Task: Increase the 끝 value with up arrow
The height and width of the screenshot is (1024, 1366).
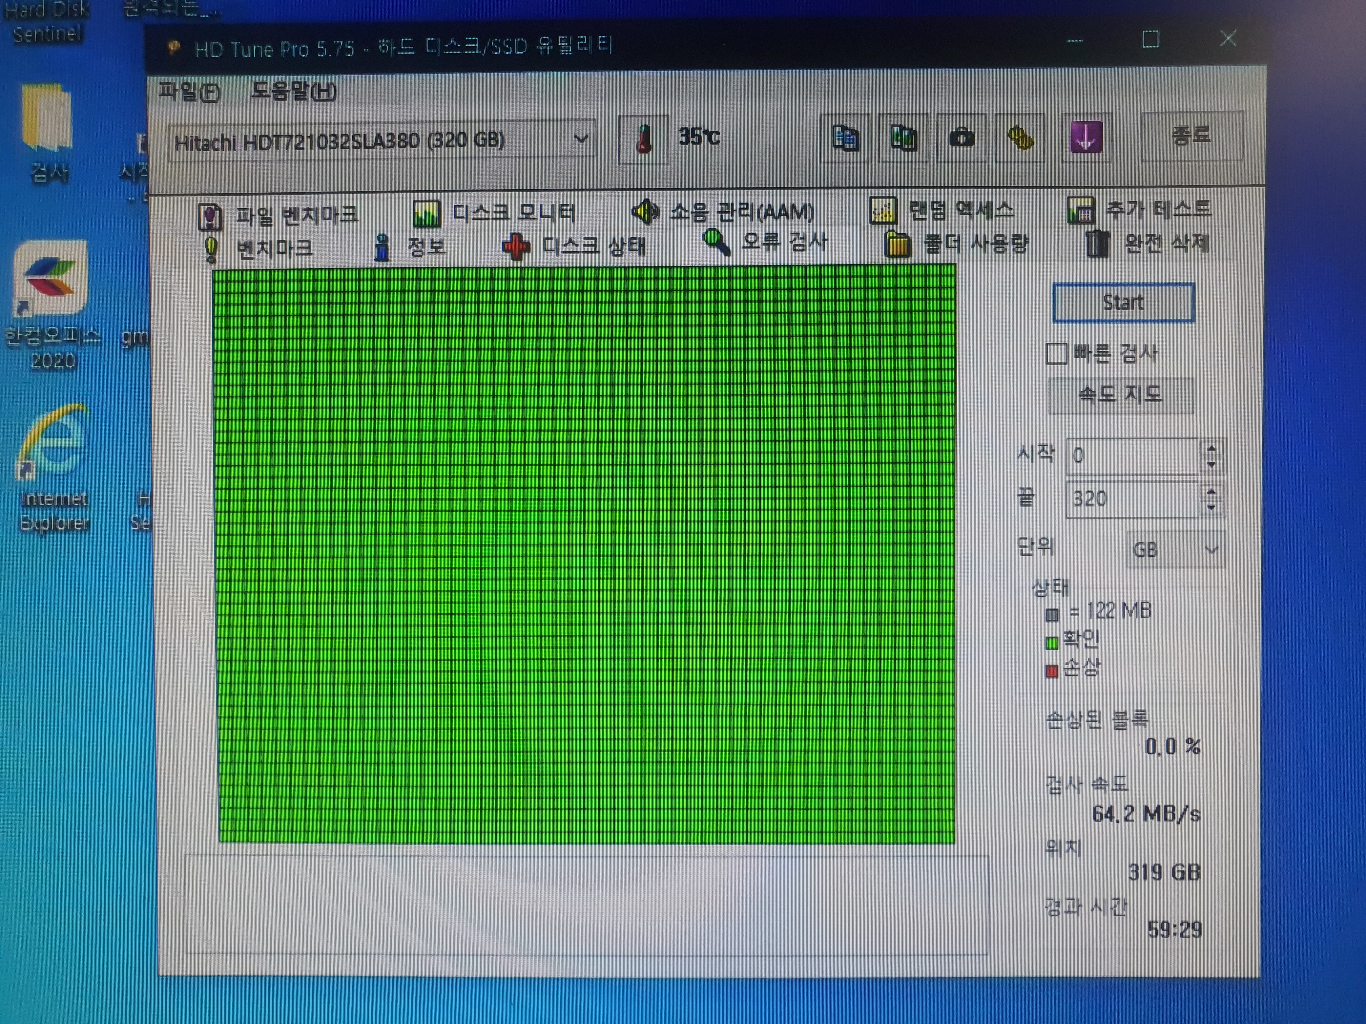Action: coord(1212,491)
